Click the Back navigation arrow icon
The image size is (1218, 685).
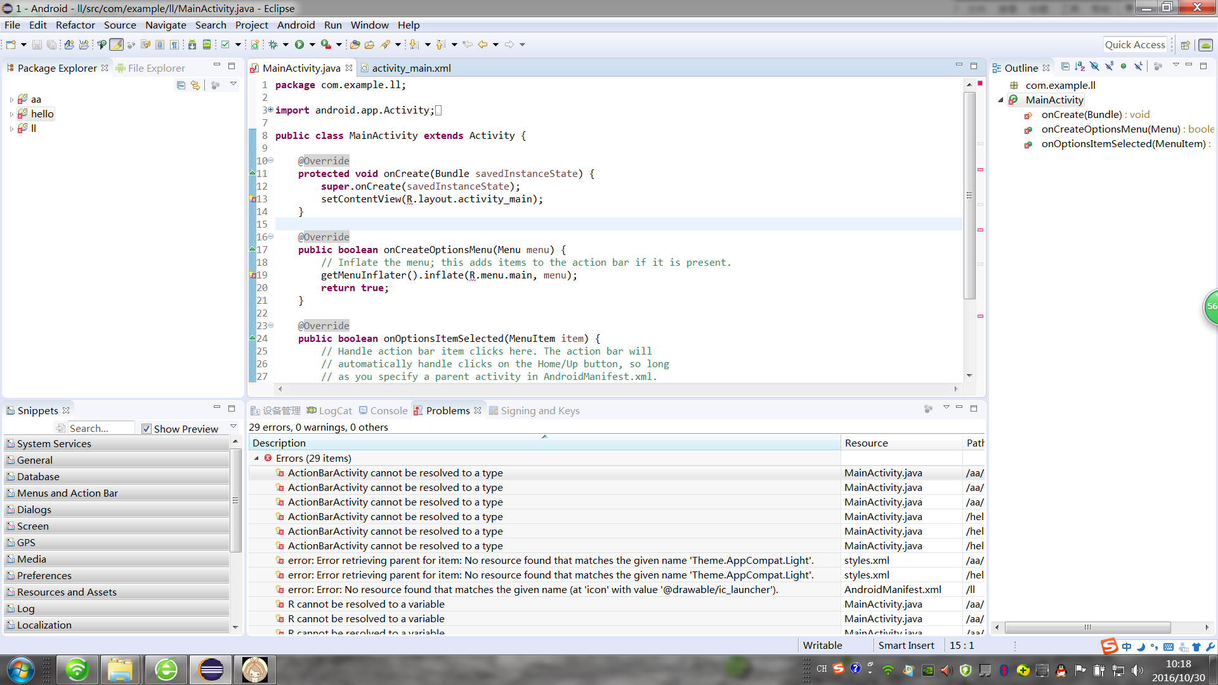(x=483, y=44)
